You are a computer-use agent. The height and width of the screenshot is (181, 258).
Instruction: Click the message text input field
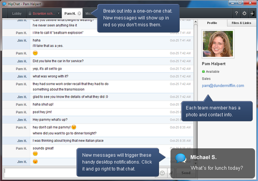click(79, 173)
